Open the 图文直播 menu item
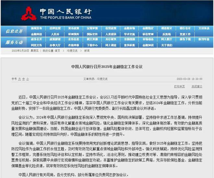 point(92,39)
